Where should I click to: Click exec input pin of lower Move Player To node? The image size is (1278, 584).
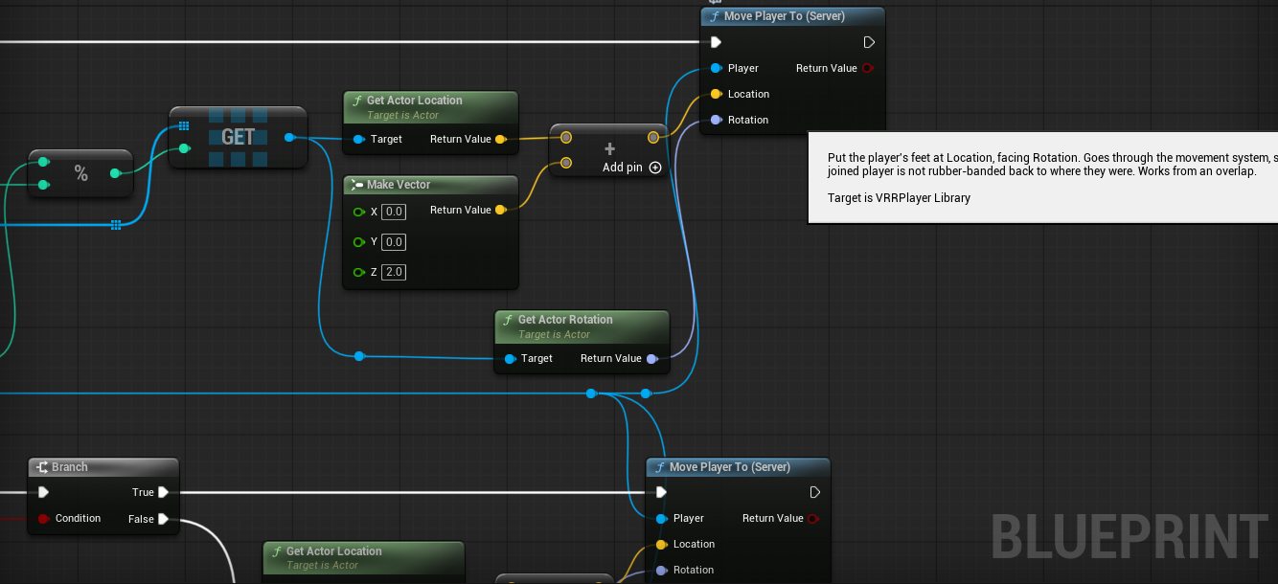(661, 492)
